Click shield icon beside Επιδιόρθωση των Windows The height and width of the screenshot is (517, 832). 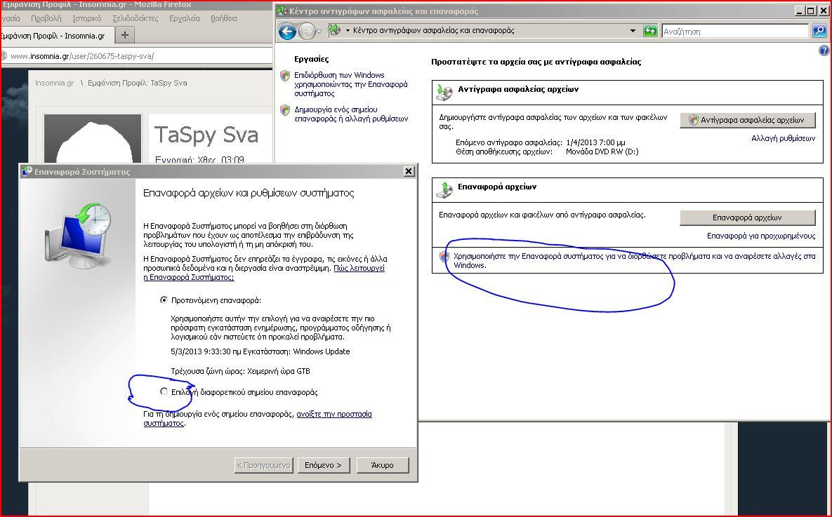285,76
